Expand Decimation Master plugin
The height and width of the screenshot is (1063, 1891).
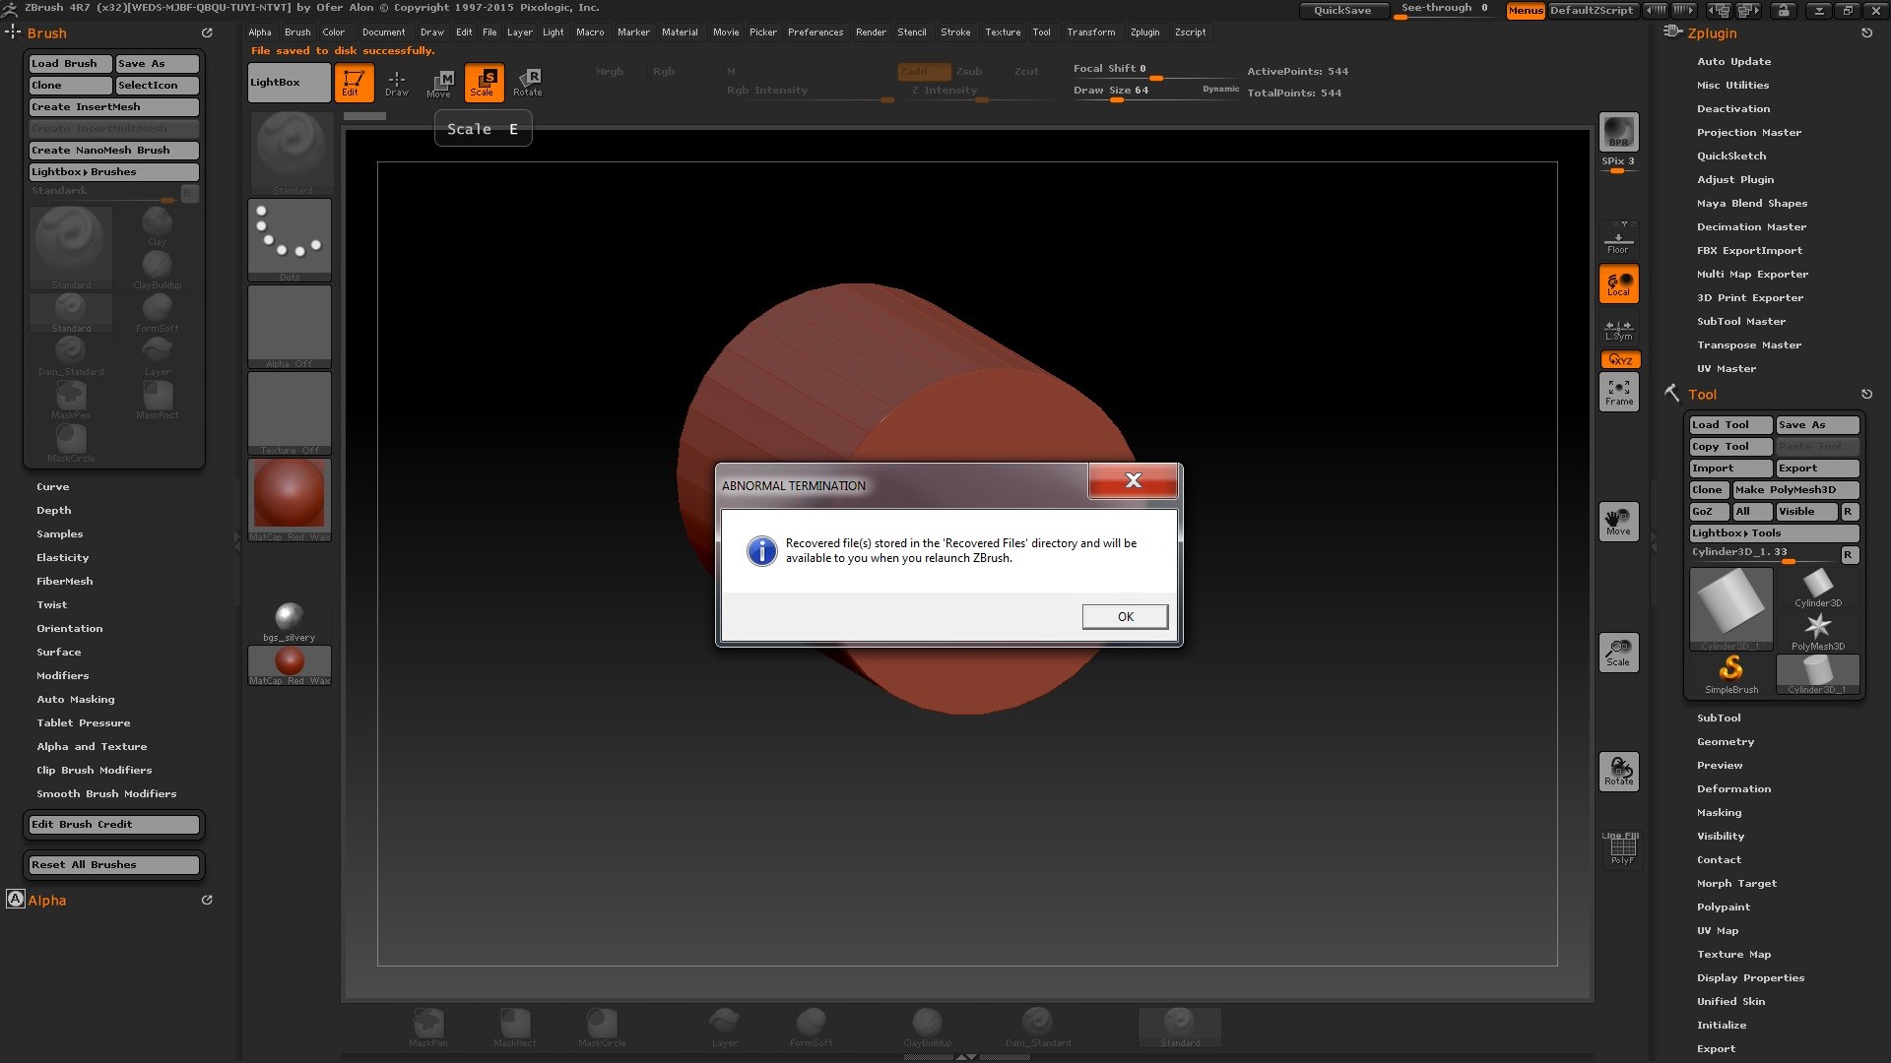pos(1751,227)
